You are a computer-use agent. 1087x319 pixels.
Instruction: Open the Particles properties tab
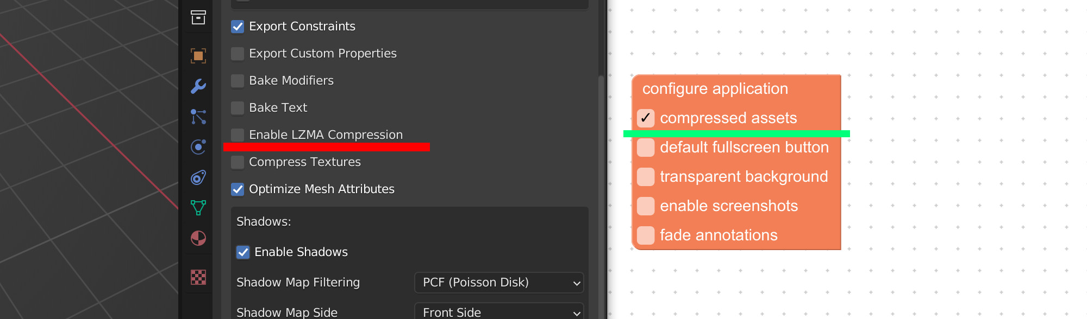click(198, 117)
